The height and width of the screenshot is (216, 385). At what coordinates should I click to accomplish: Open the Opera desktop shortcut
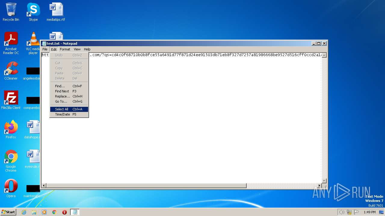(11, 188)
